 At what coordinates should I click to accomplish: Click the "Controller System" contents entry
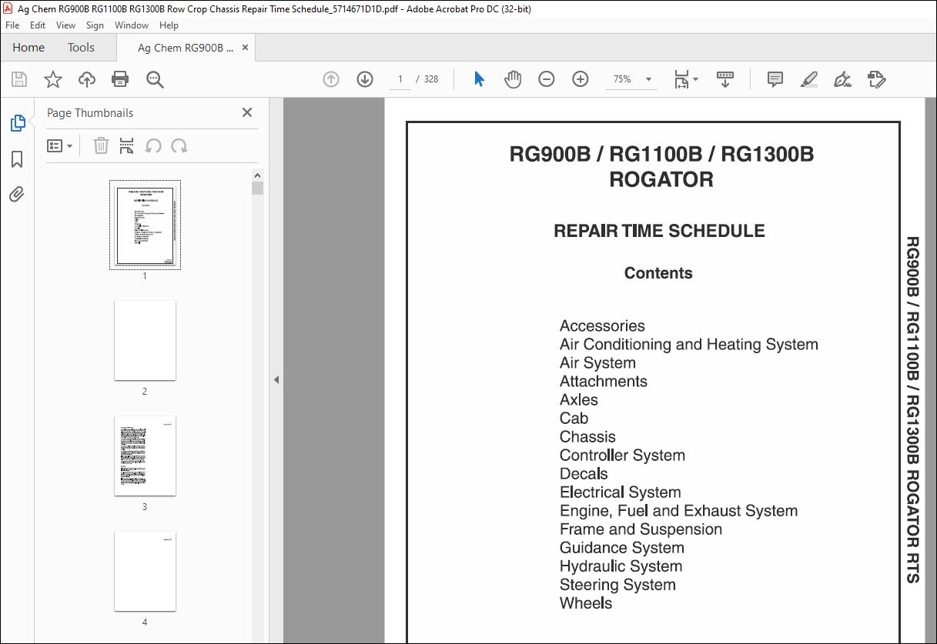[x=622, y=455]
